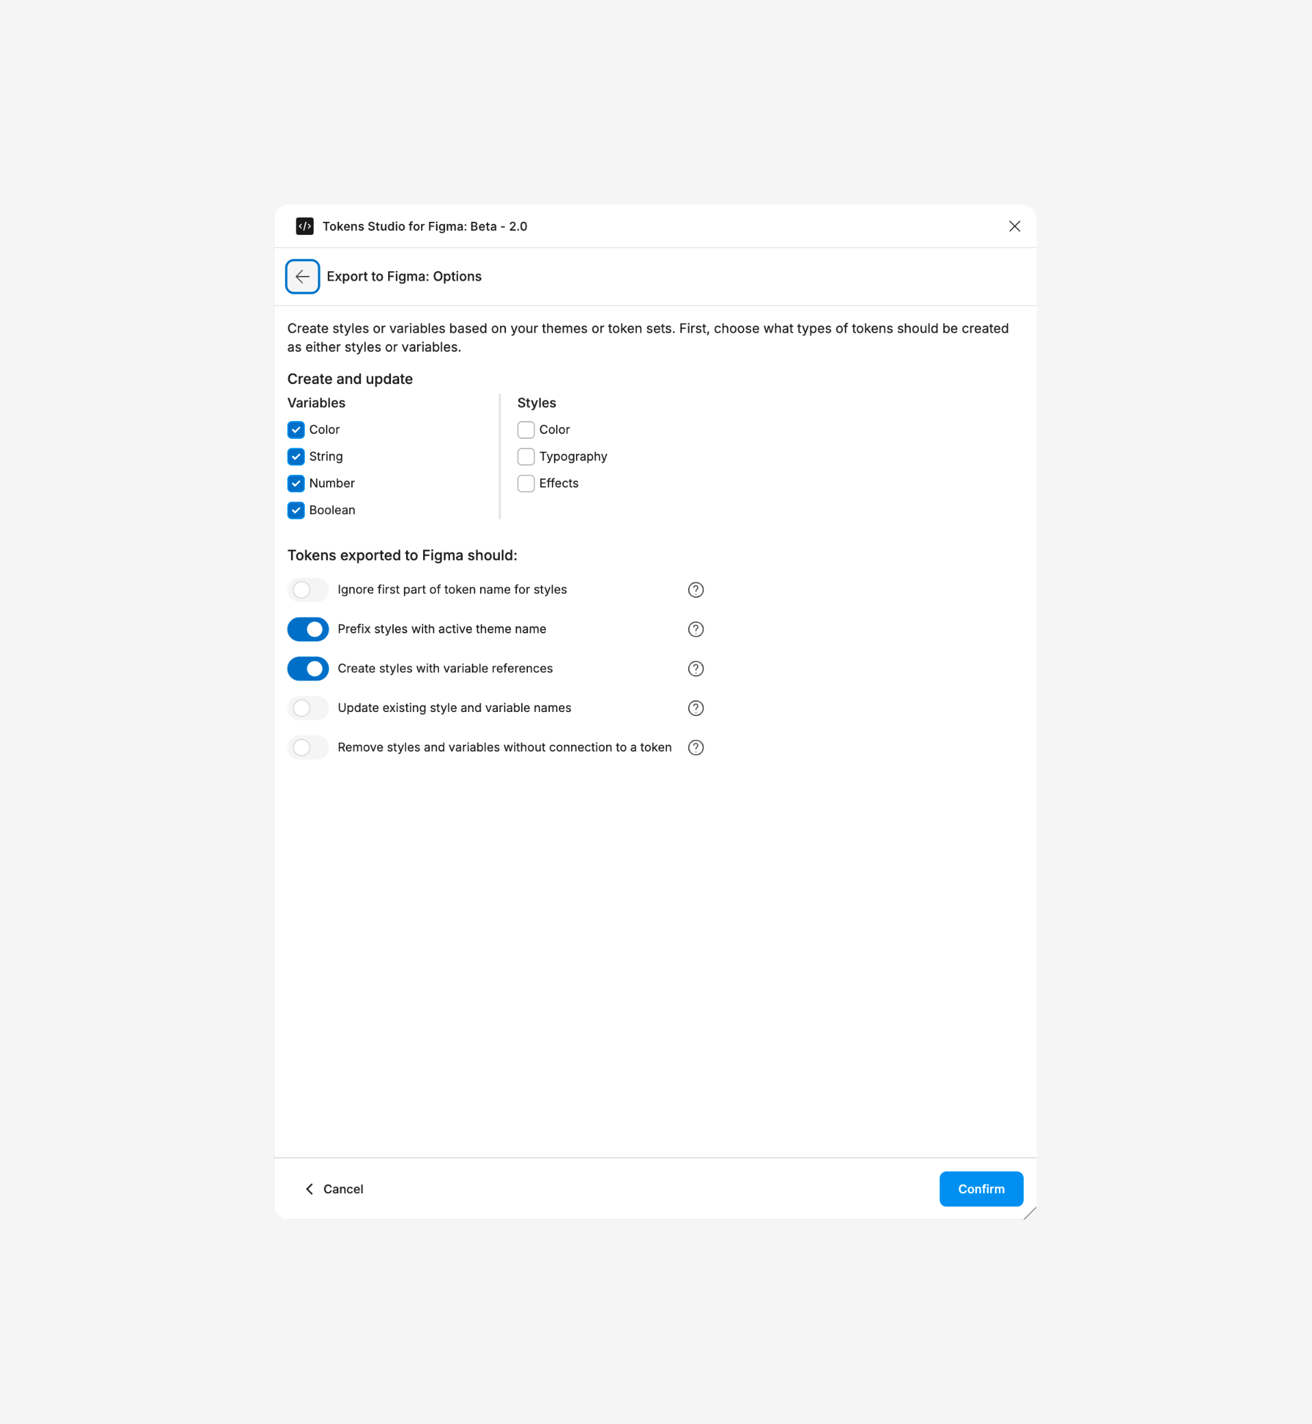Image resolution: width=1312 pixels, height=1424 pixels.
Task: Click the Tokens exported to Figma should heading
Action: [403, 556]
